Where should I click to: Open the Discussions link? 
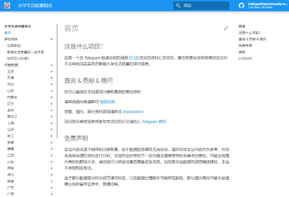tap(133, 112)
